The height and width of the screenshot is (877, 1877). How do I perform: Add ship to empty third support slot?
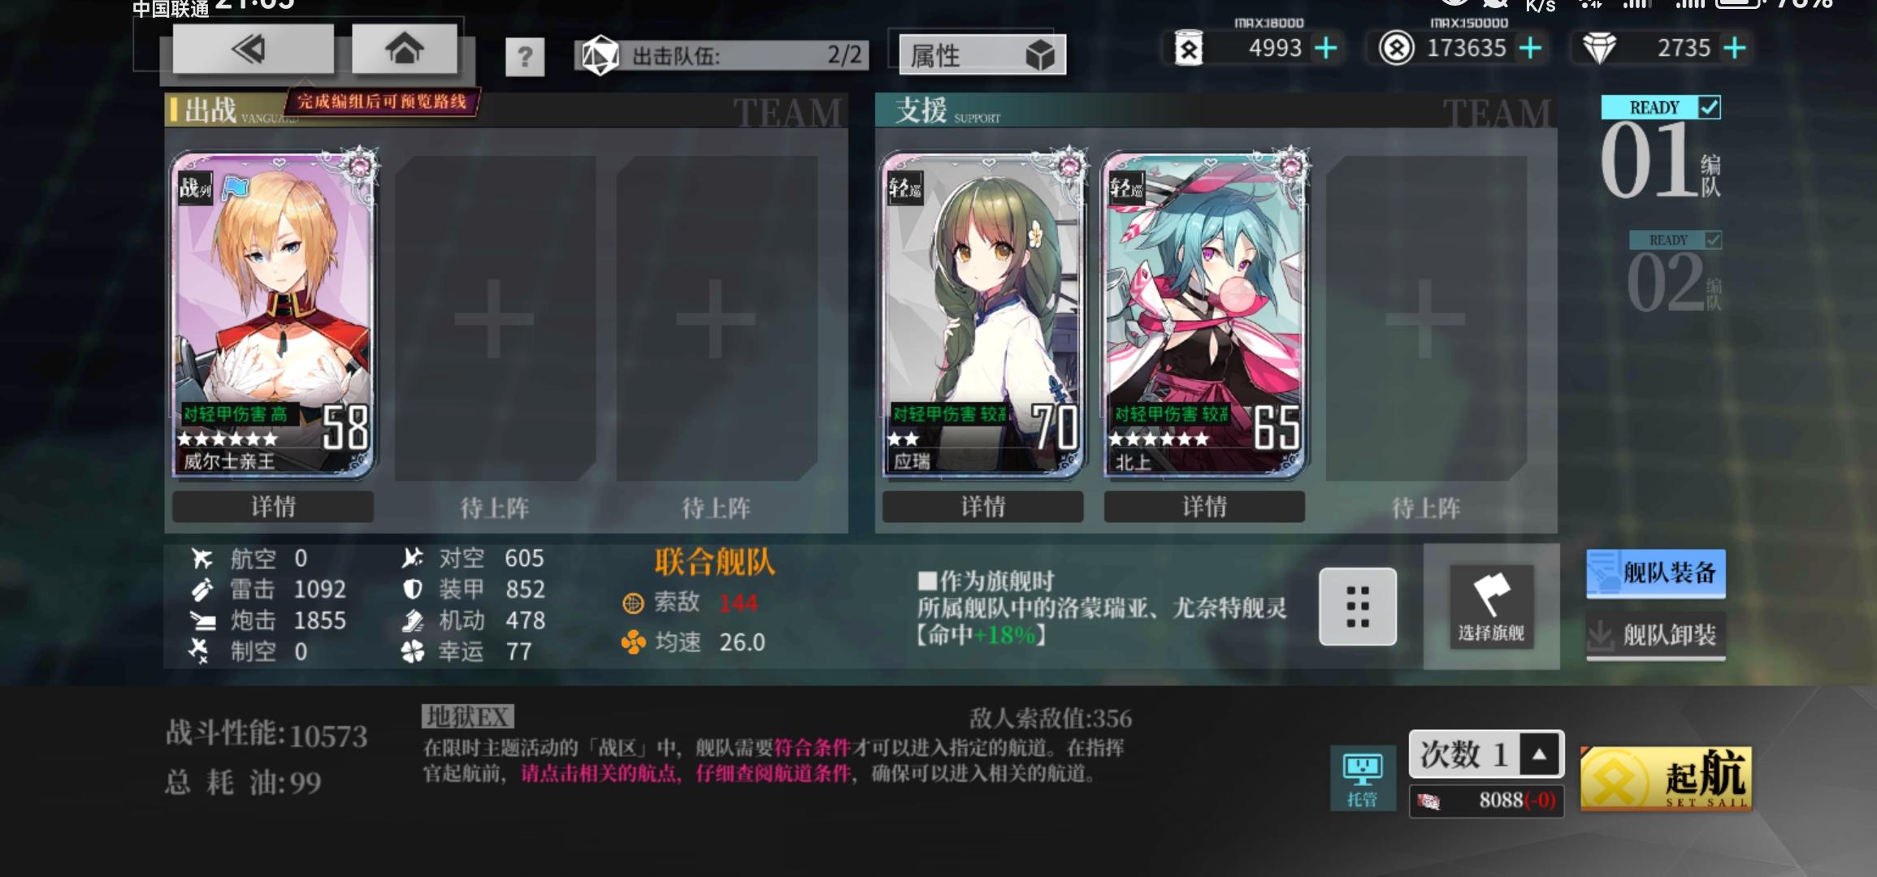tap(1425, 318)
